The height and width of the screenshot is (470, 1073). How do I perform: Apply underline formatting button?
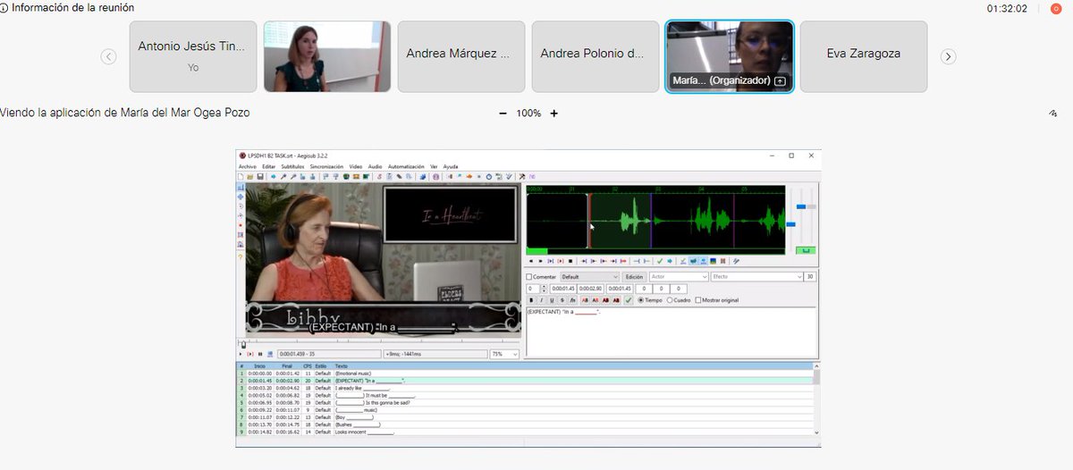tap(552, 300)
